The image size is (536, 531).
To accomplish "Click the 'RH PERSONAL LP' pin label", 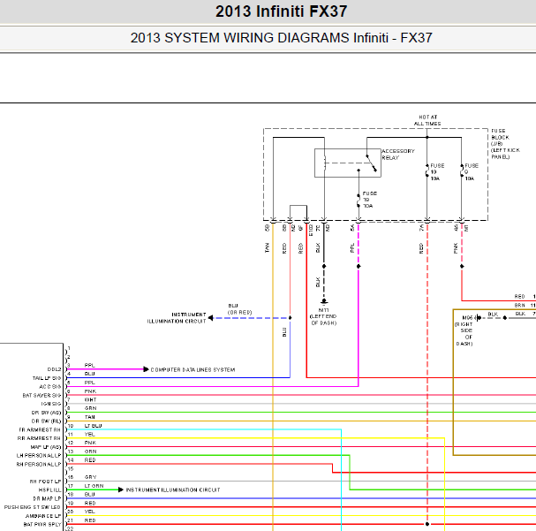I will 39,465.
